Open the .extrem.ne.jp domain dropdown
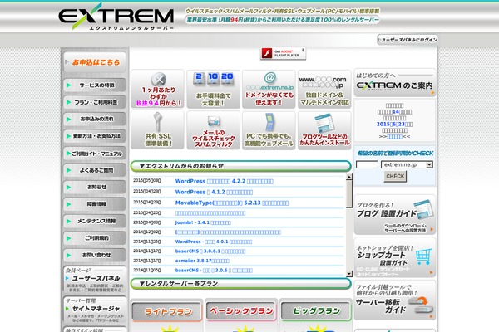 click(407, 164)
